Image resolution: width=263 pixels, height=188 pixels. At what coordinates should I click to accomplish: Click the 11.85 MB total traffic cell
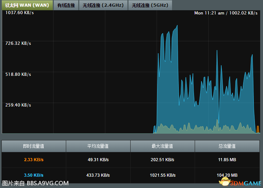[227, 160]
